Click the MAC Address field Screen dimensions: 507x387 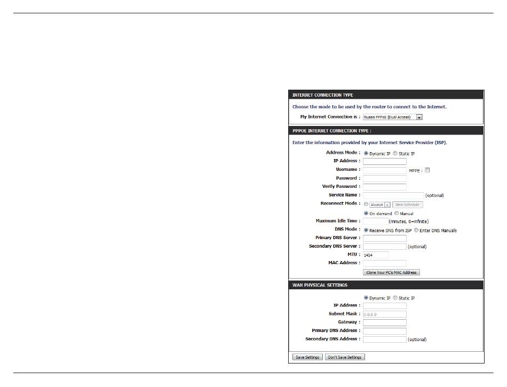point(384,263)
